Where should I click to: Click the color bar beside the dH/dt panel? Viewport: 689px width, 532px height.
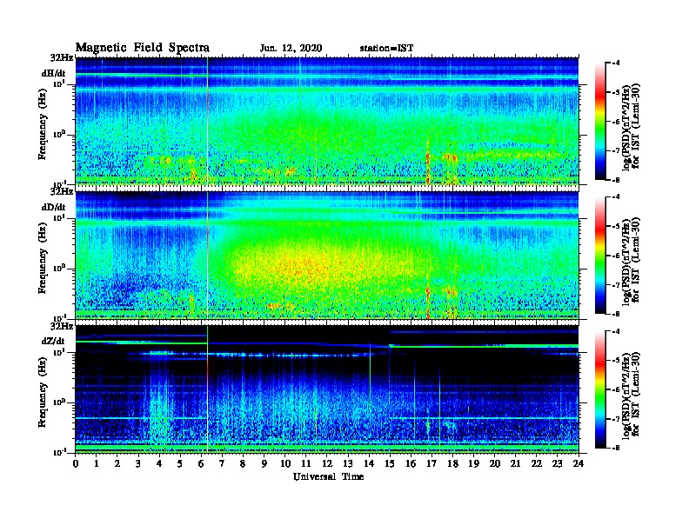(600, 122)
